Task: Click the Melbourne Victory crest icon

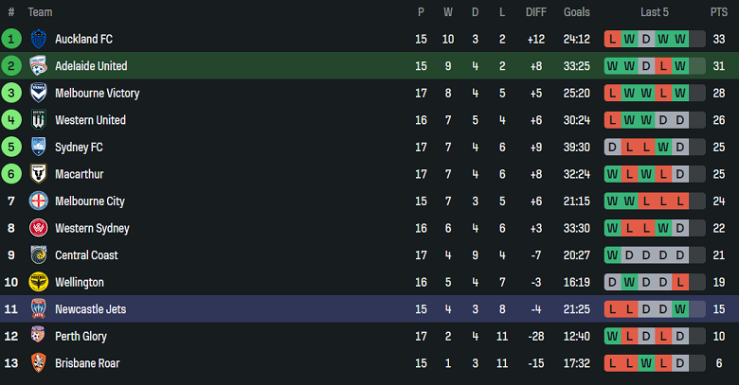Action: click(39, 93)
